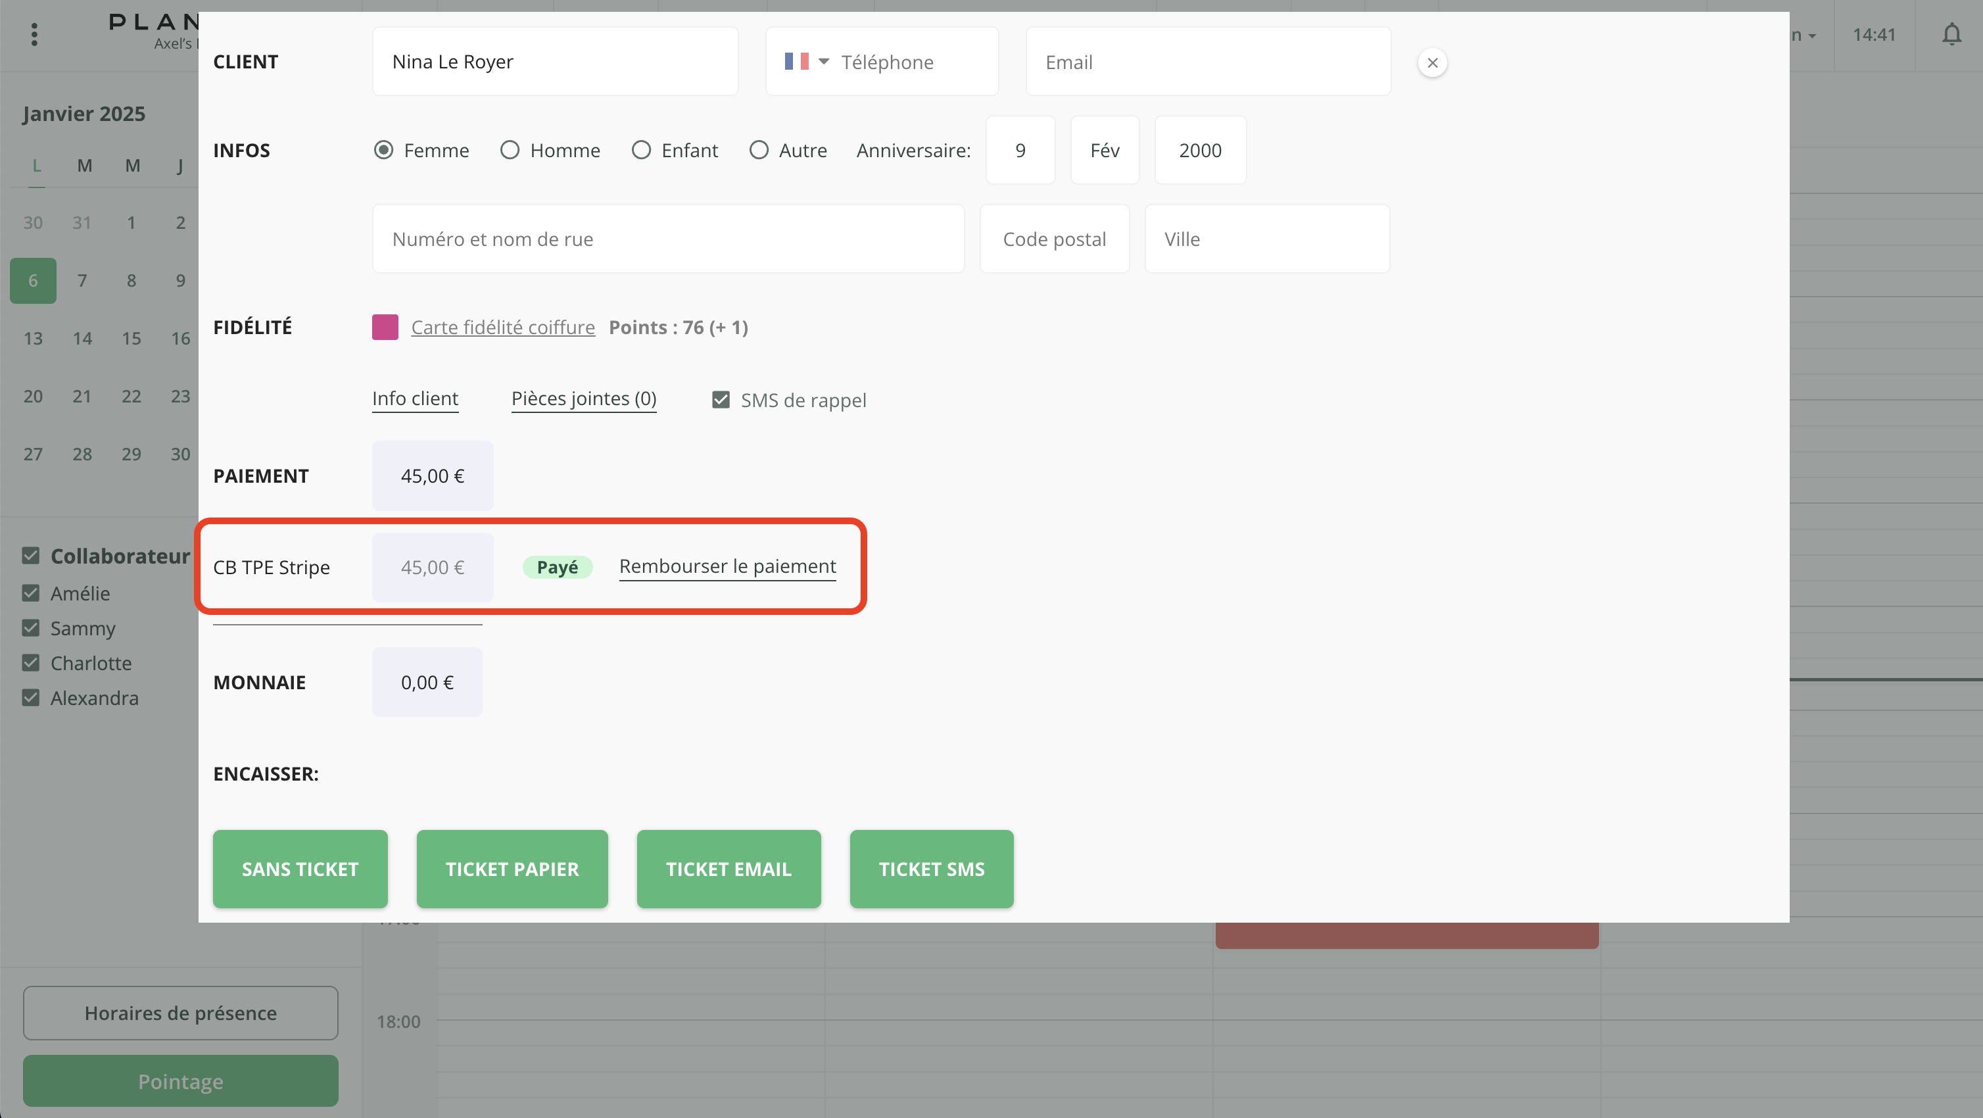
Task: Clear the client with the X icon
Action: point(1432,62)
